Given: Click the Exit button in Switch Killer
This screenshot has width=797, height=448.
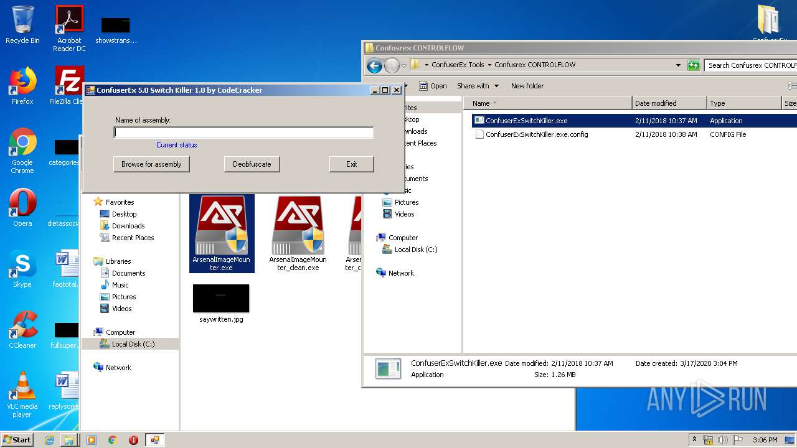Looking at the screenshot, I should [x=352, y=164].
